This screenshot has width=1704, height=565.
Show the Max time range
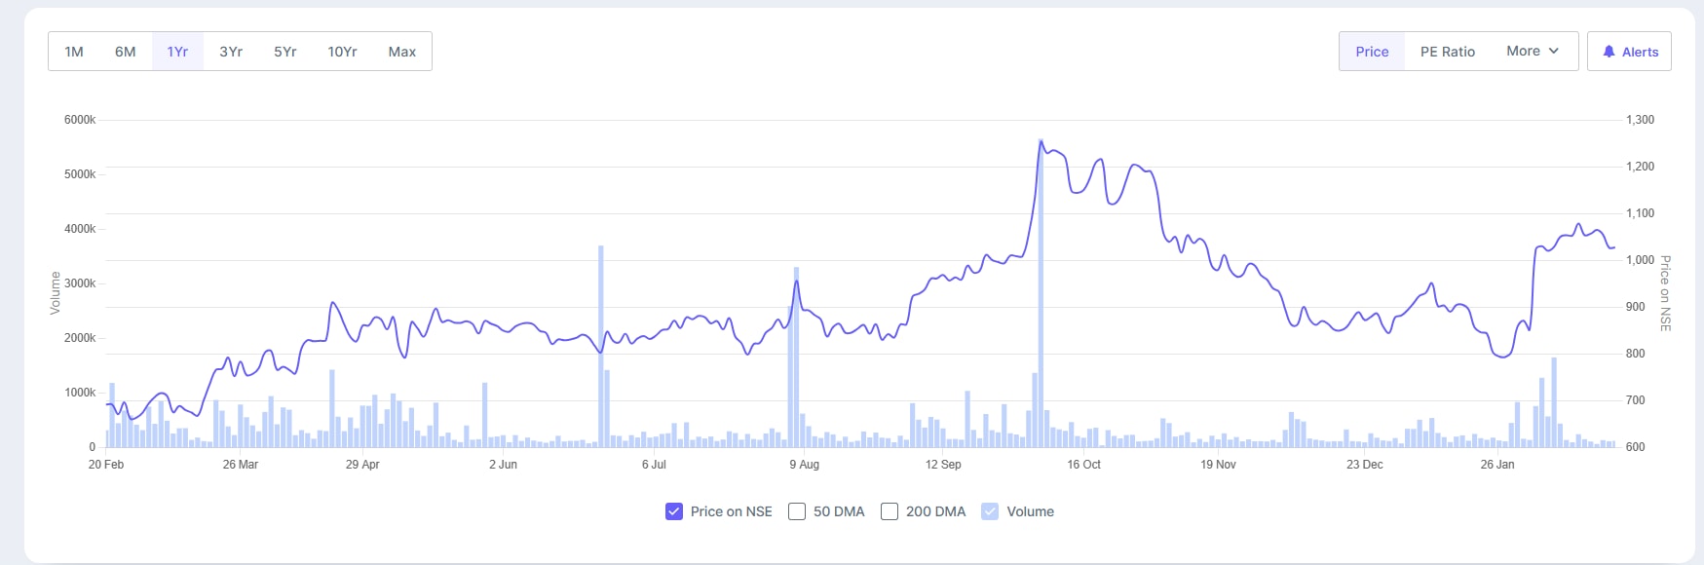coord(401,52)
